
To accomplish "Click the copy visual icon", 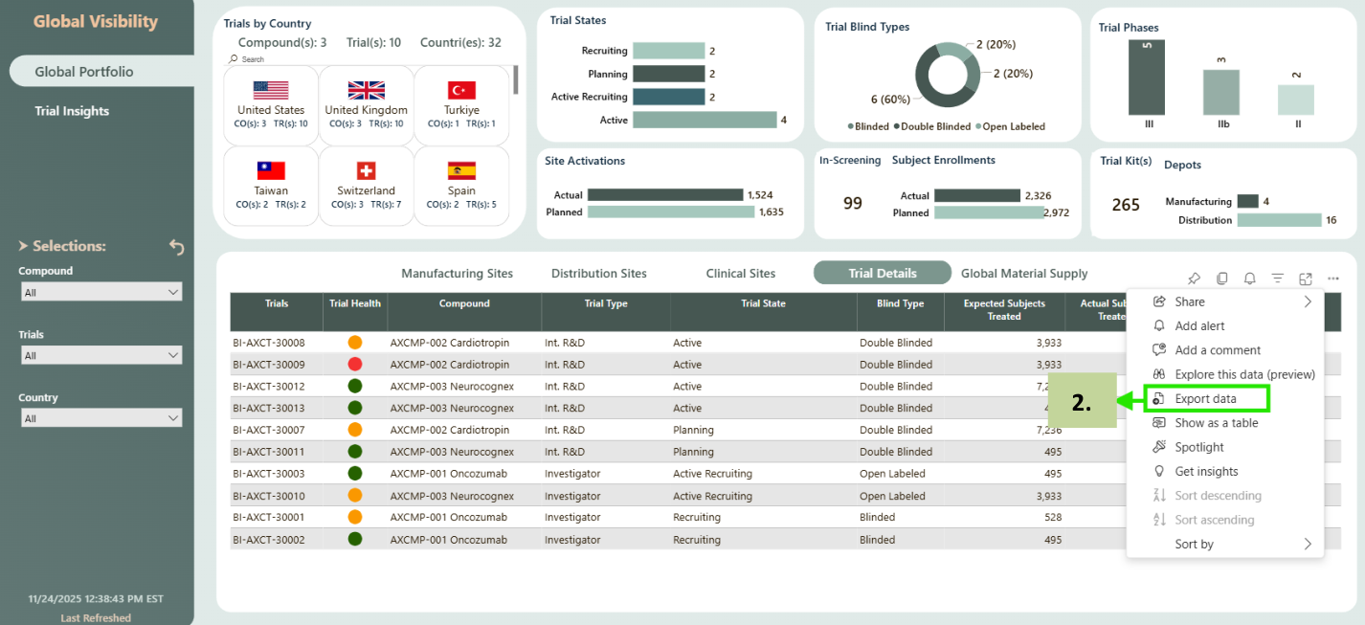I will (x=1221, y=279).
